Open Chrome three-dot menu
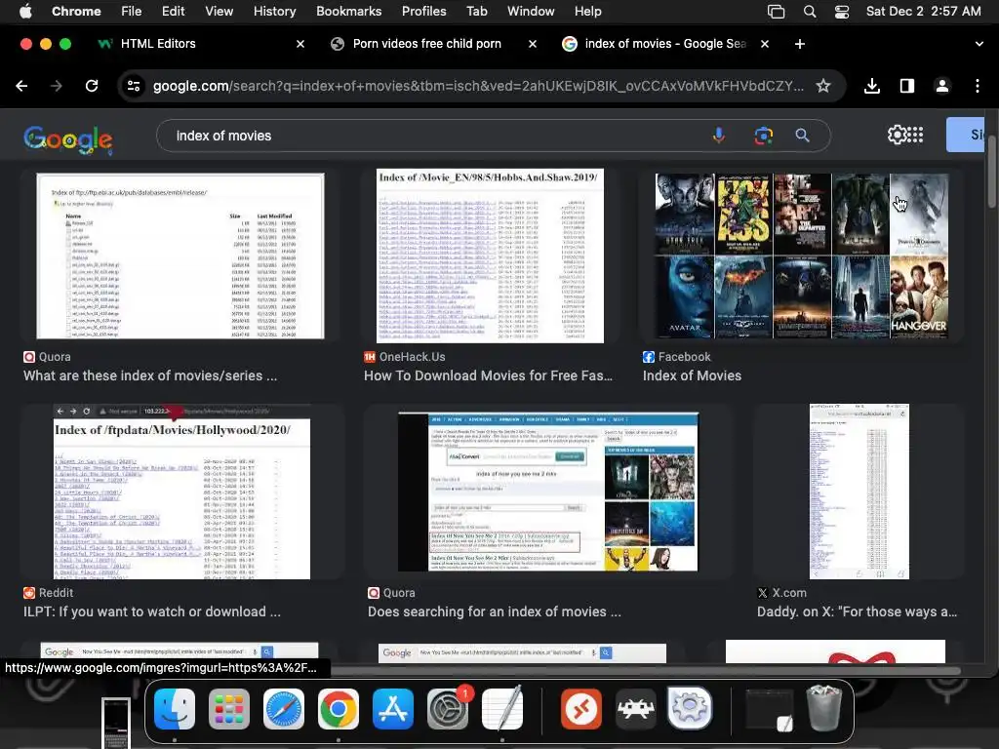 978,86
